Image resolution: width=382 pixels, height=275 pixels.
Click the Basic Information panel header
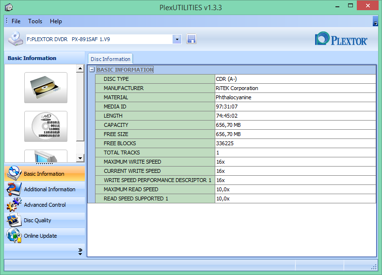pyautogui.click(x=45, y=58)
